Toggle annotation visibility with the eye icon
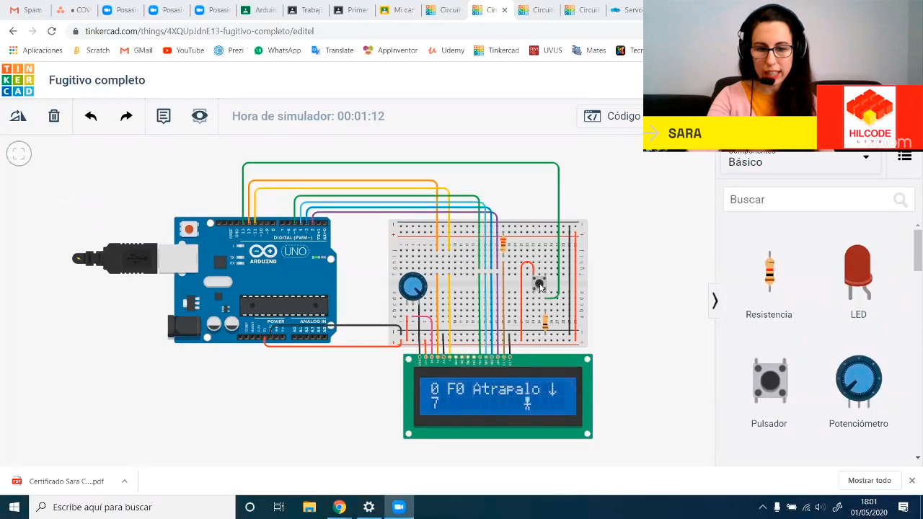Screen dimensions: 923x519 [x=199, y=116]
